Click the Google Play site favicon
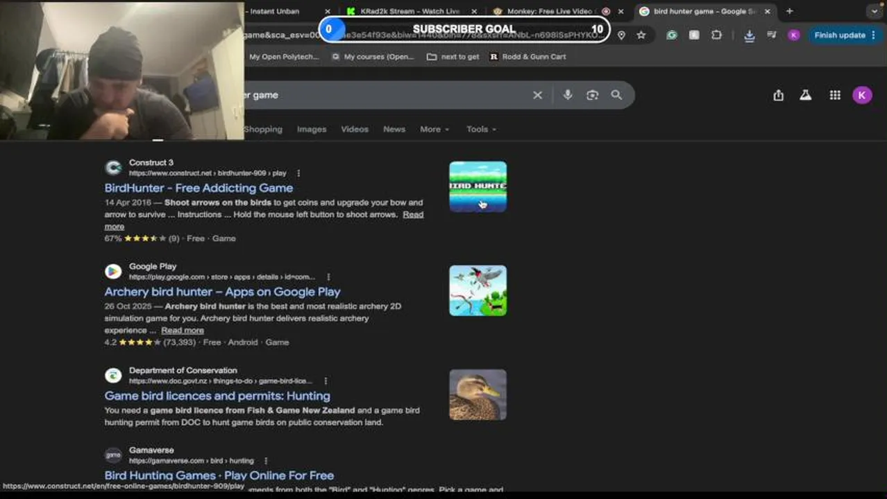This screenshot has height=499, width=887. click(113, 272)
